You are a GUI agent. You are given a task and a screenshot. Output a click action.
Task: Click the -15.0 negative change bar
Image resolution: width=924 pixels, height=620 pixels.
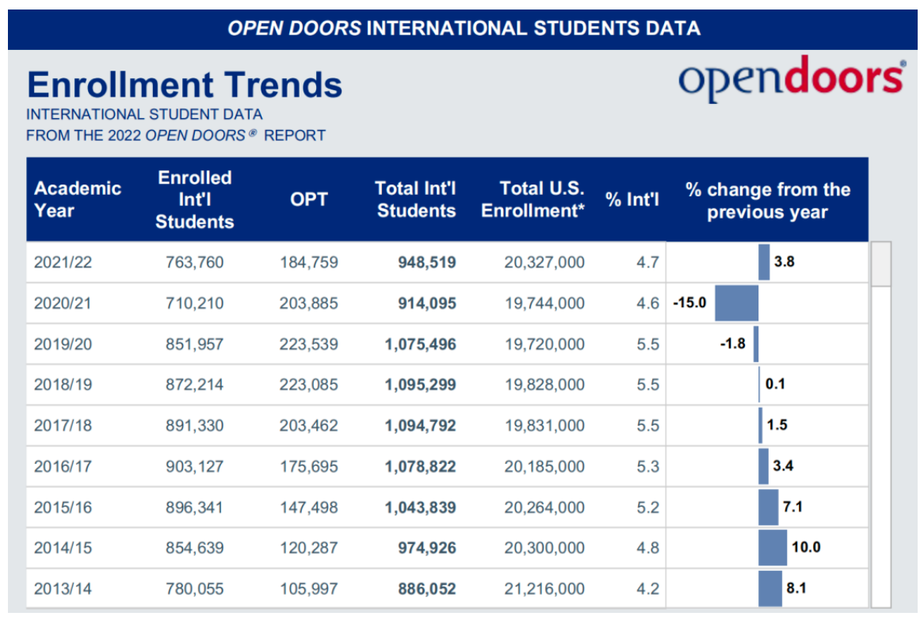736,303
